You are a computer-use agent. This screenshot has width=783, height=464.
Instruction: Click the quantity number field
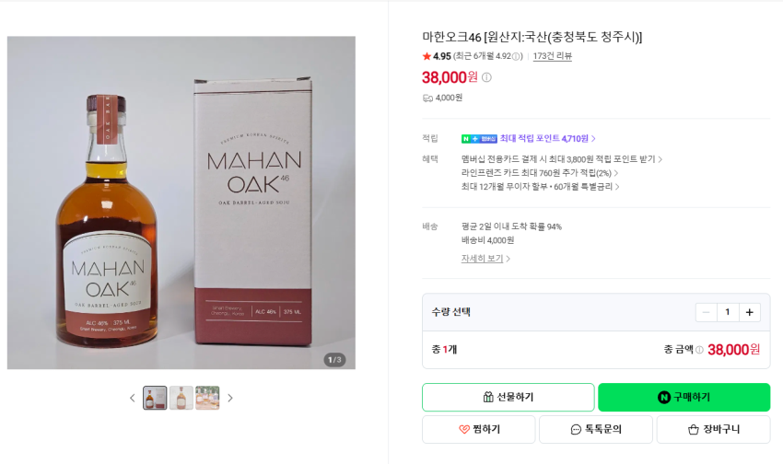pos(728,312)
